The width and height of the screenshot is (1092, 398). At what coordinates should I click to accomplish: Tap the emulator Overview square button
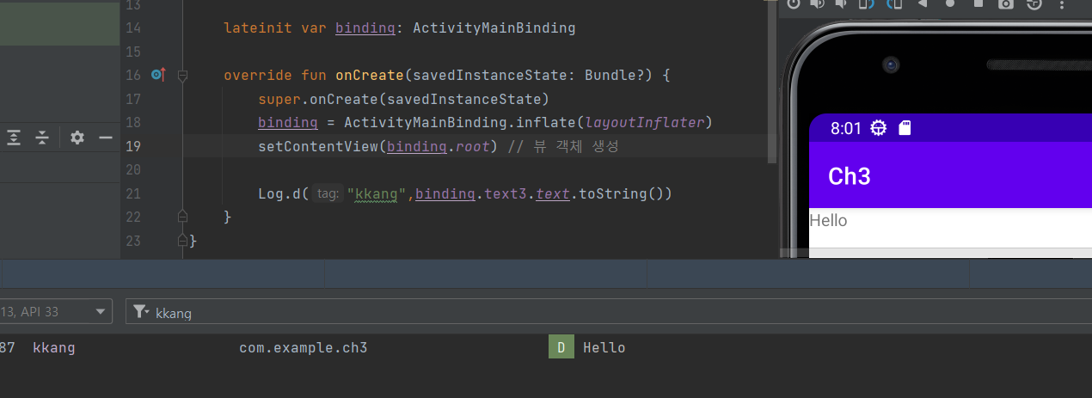click(x=979, y=3)
